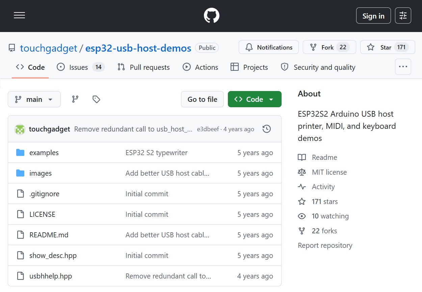Expand the main branch dropdown

tap(34, 99)
